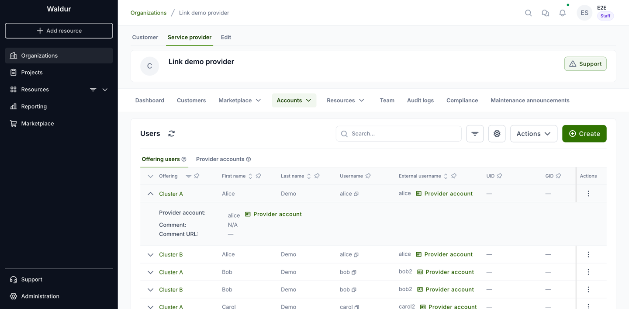Viewport: 629px width, 309px height.
Task: Click the Add resource button
Action: point(59,31)
